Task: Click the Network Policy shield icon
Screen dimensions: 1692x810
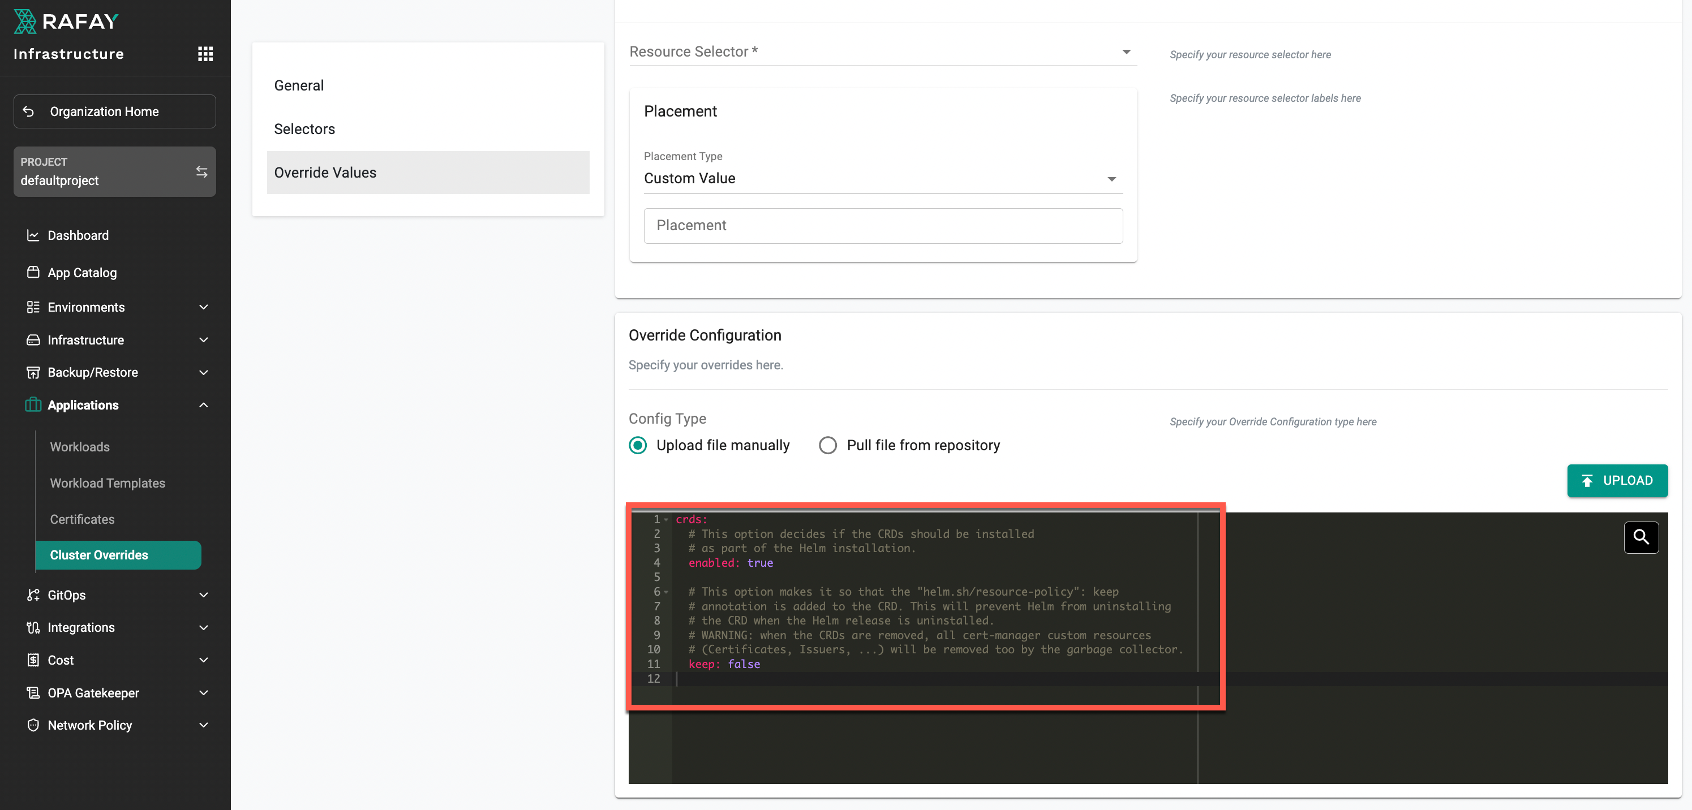Action: 33,725
